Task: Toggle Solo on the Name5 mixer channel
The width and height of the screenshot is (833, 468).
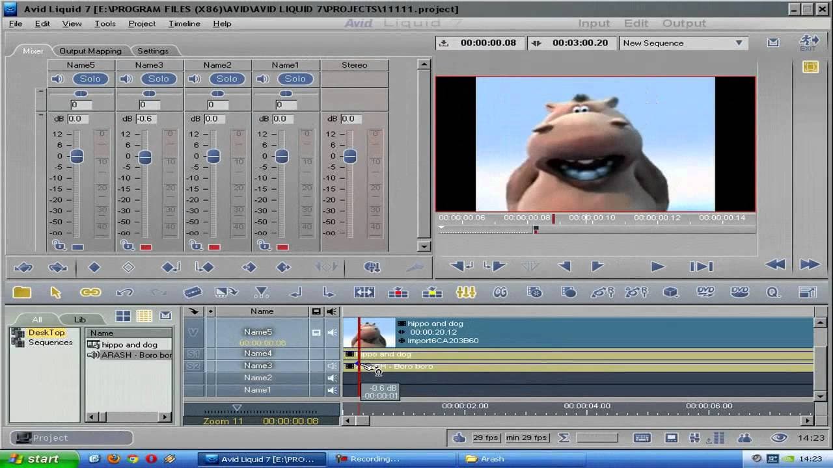Action: click(90, 79)
